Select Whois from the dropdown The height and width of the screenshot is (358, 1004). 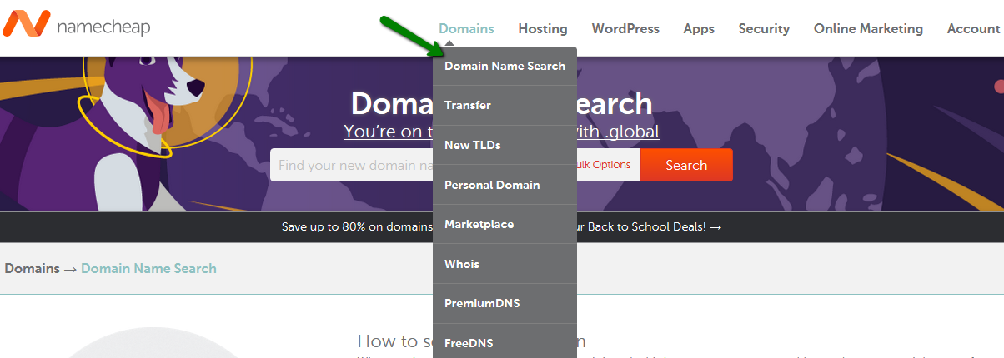point(505,264)
